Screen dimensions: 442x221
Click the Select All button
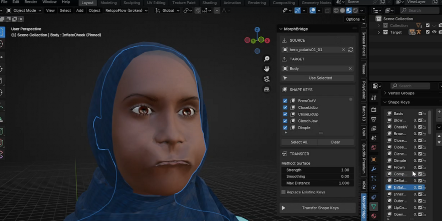pyautogui.click(x=299, y=142)
